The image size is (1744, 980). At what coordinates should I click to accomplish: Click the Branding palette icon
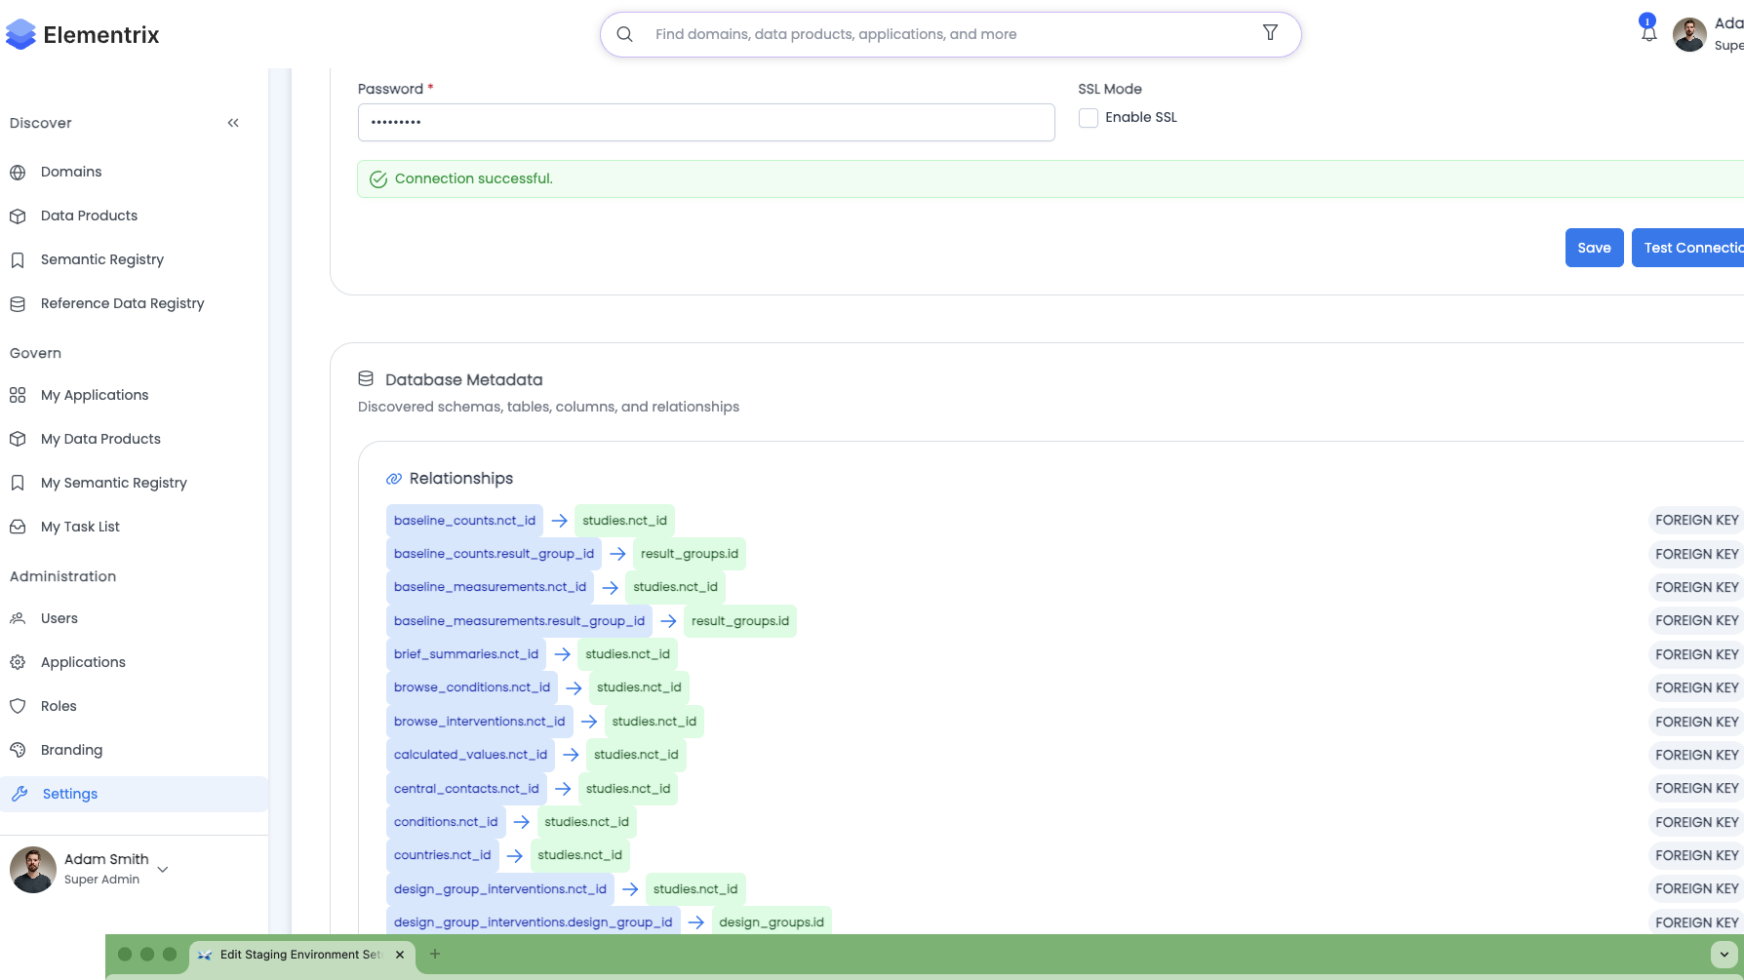18,750
